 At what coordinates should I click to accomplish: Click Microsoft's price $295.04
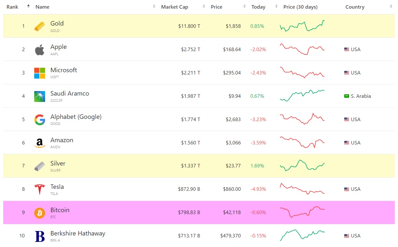click(x=232, y=73)
